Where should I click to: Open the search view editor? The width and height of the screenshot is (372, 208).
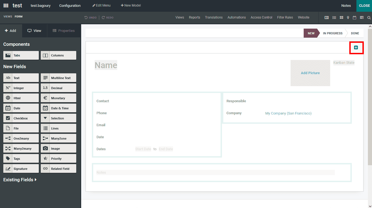pyautogui.click(x=369, y=17)
